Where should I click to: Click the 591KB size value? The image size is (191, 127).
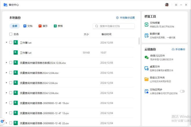point(86,53)
